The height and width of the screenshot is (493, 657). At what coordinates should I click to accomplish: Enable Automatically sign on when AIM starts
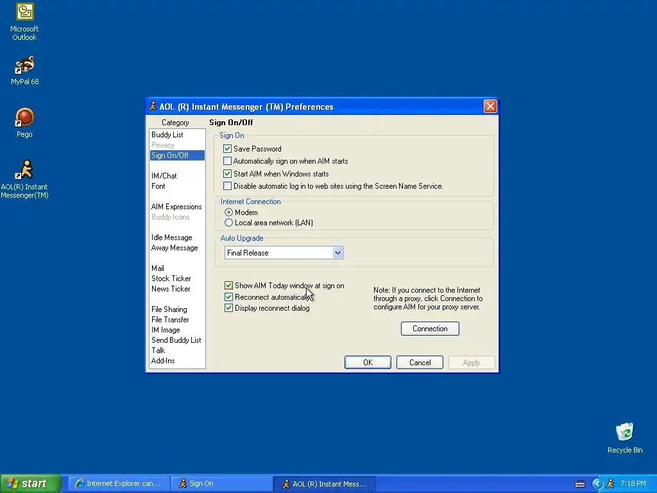[228, 161]
